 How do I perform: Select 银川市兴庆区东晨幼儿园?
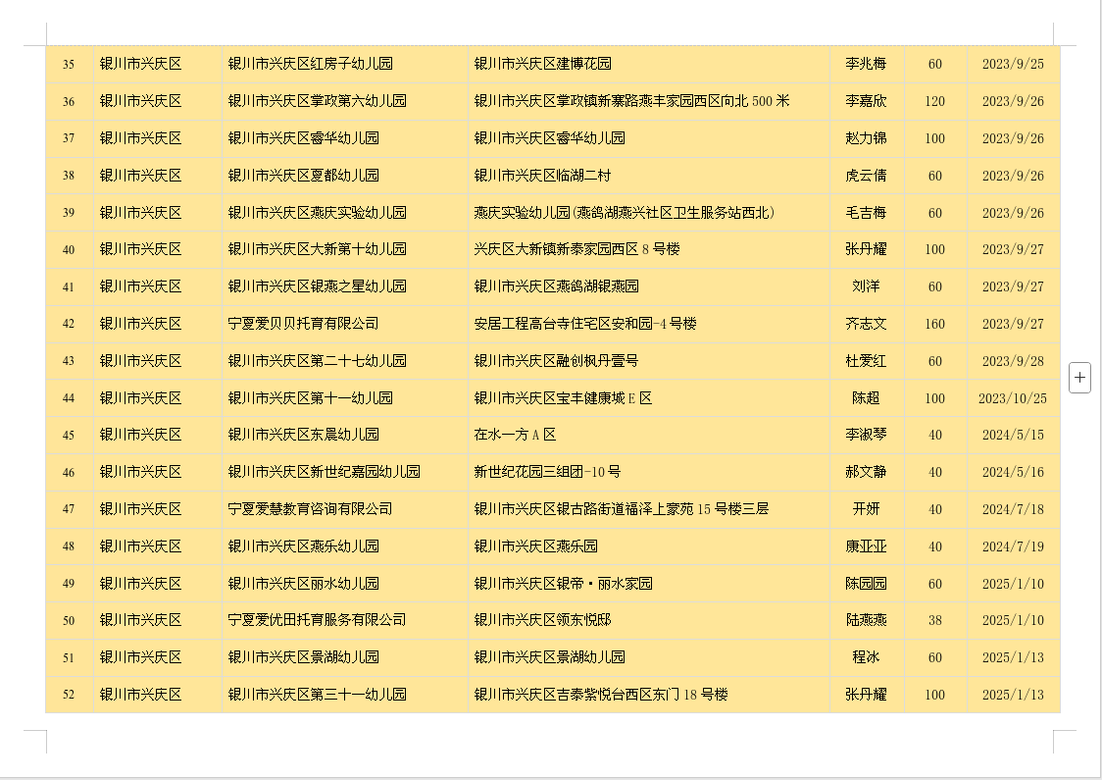[304, 436]
